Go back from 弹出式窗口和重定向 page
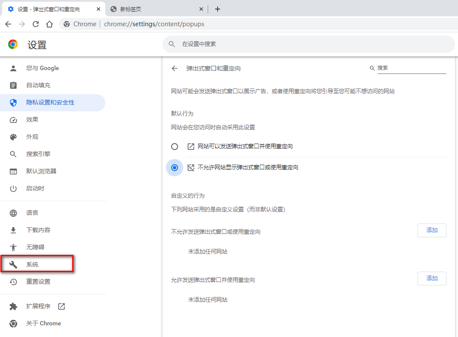This screenshot has width=458, height=337. point(175,68)
